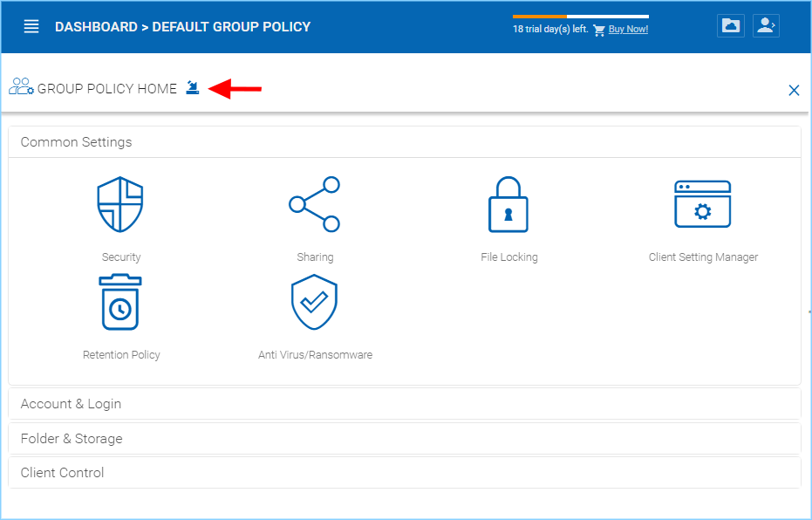Viewport: 812px width, 520px height.
Task: Open the user account icon
Action: (766, 26)
